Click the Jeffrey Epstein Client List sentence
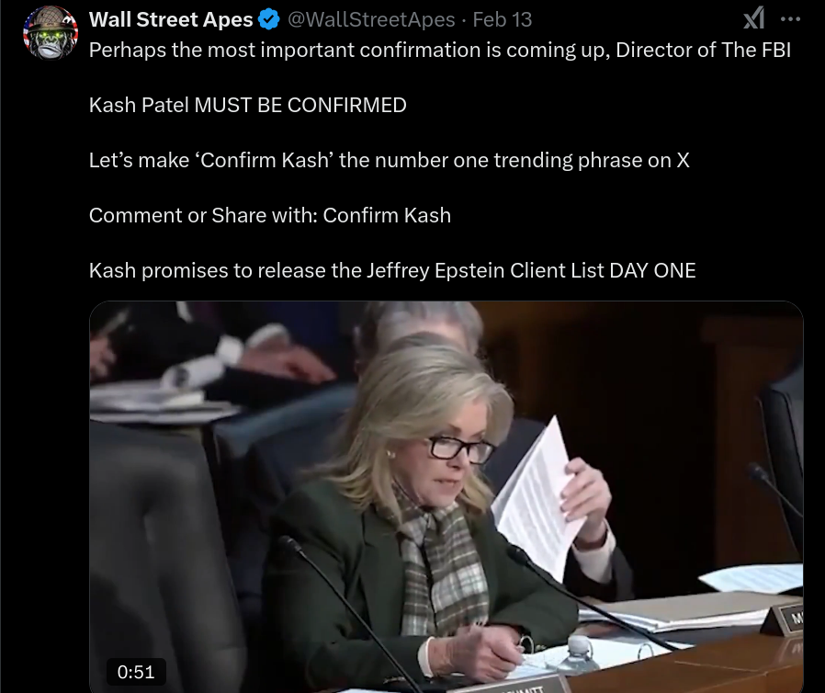 392,271
